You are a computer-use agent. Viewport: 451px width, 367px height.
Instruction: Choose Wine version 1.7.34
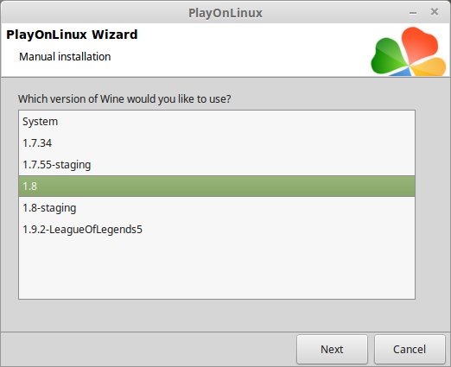pos(217,143)
